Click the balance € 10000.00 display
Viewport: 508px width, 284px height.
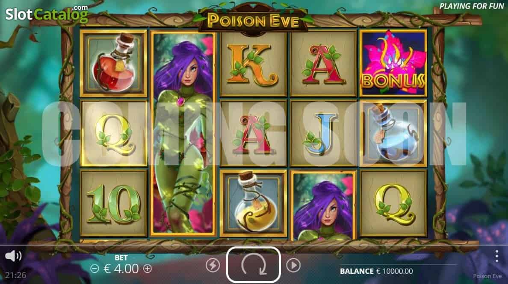(376, 271)
